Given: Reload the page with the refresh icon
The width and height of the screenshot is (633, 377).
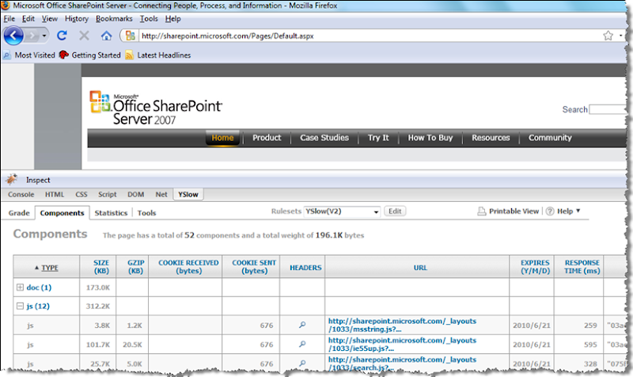Looking at the screenshot, I should click(x=62, y=36).
